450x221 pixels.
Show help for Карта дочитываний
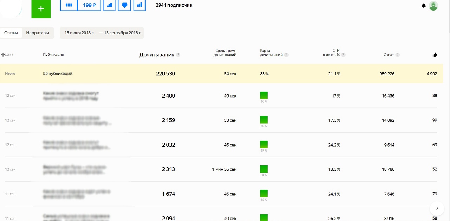287,55
